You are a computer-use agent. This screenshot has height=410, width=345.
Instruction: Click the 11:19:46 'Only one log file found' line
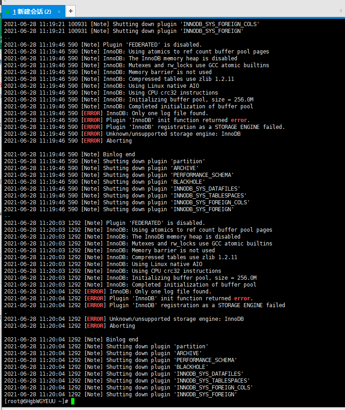click(x=106, y=113)
